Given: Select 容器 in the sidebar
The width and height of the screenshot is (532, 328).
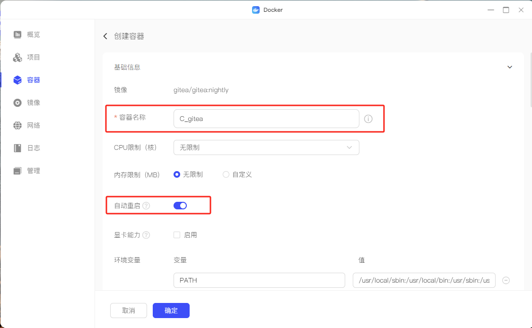Looking at the screenshot, I should point(33,80).
